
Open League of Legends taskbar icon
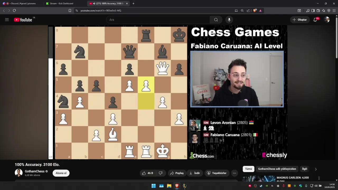point(185,186)
